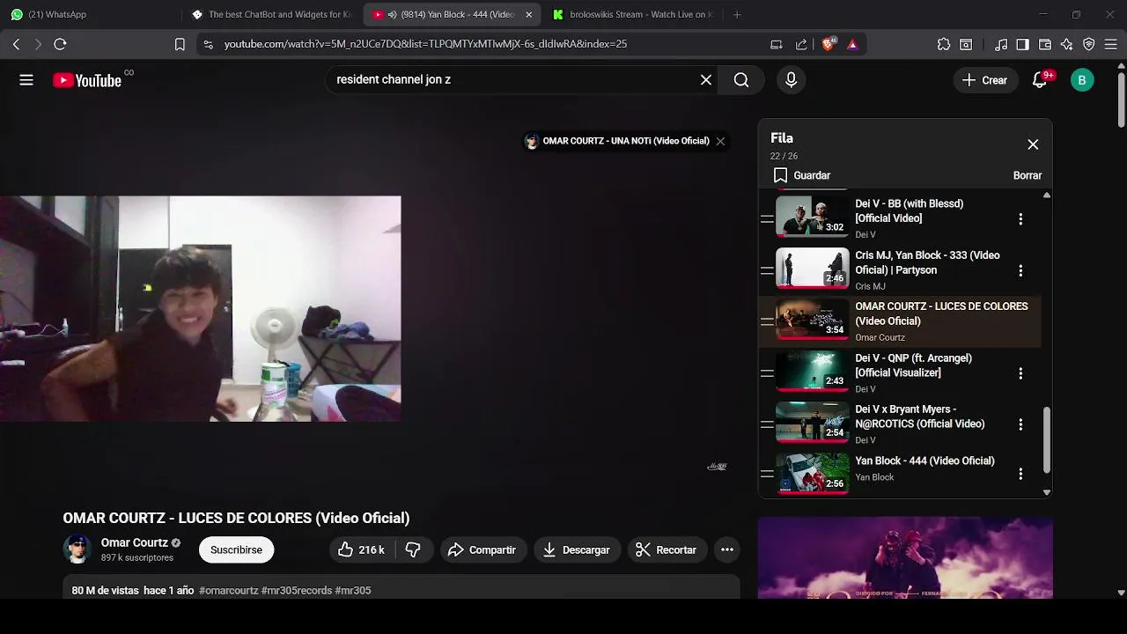Screen dimensions: 1127x634
Task: Open options for Dei V - QNP
Action: (1020, 373)
